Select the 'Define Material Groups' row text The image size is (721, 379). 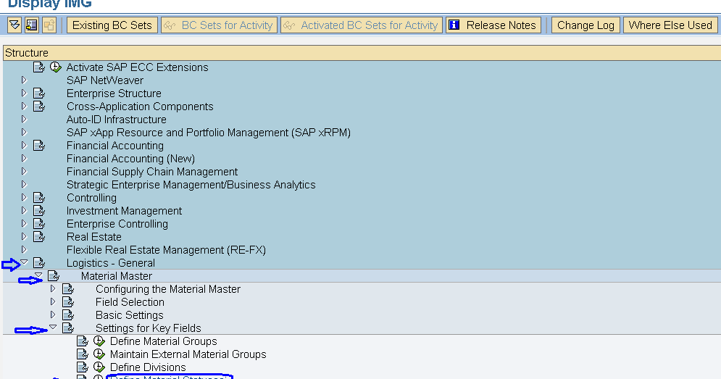coord(163,341)
